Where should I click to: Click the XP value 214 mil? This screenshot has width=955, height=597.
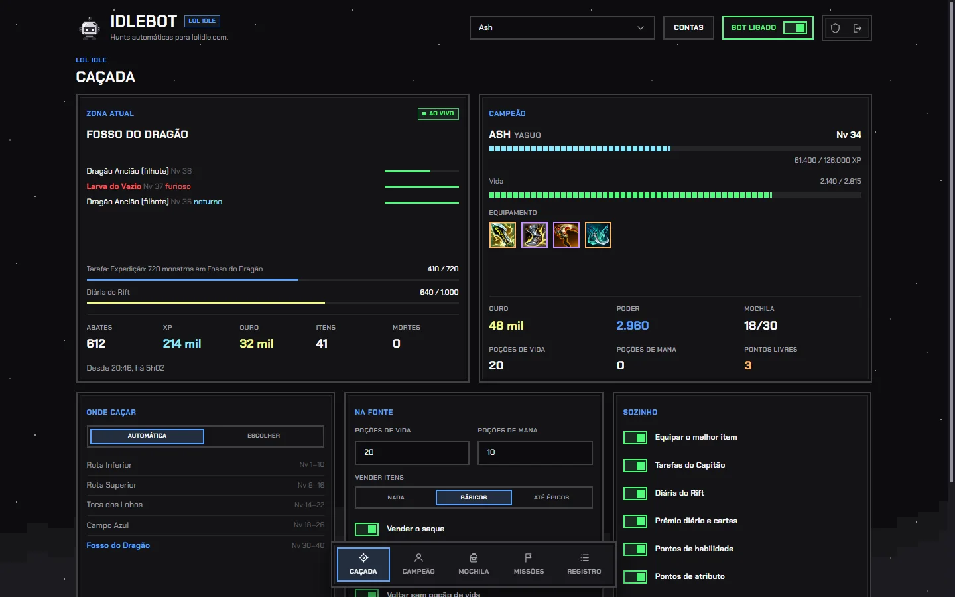[182, 344]
